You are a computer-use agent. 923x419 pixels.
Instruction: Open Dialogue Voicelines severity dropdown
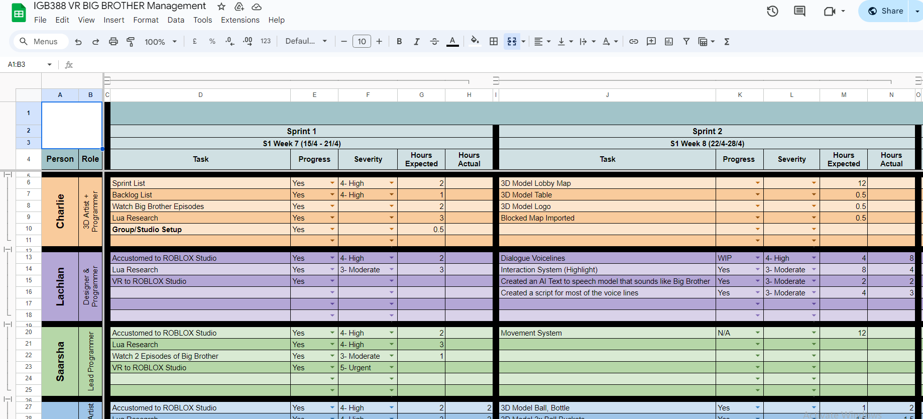click(814, 258)
